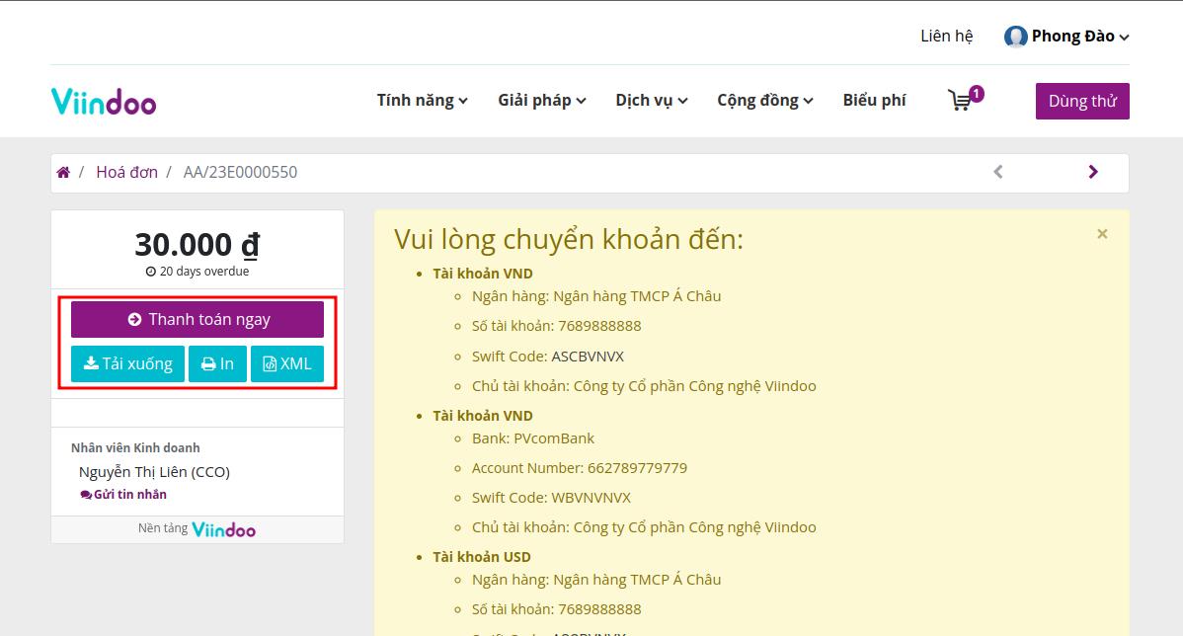The height and width of the screenshot is (636, 1183).
Task: Open the Biểu phí pricing page
Action: click(x=875, y=101)
